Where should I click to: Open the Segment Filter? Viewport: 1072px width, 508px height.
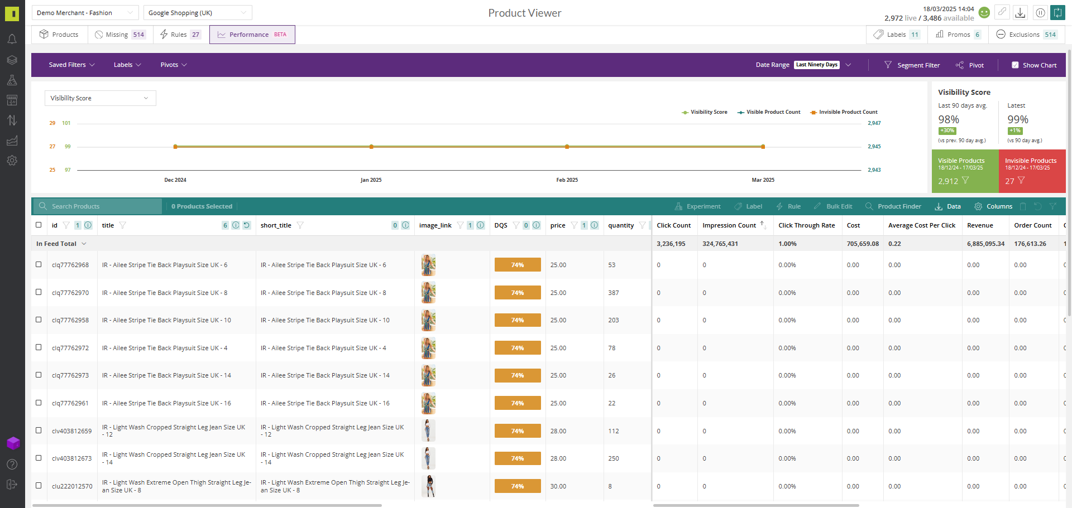pos(912,65)
